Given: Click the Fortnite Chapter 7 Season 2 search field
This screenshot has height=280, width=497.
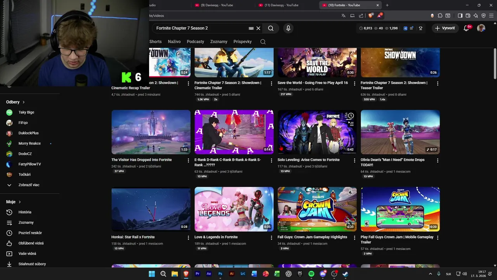Looking at the screenshot, I should click(x=201, y=28).
